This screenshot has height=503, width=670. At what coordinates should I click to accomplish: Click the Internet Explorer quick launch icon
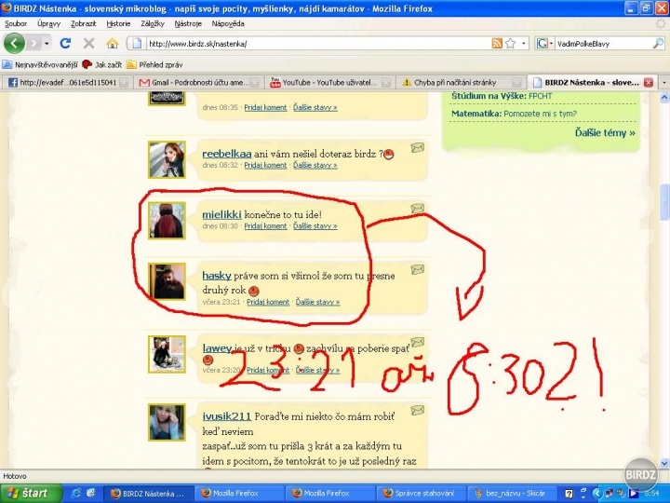coord(76,493)
